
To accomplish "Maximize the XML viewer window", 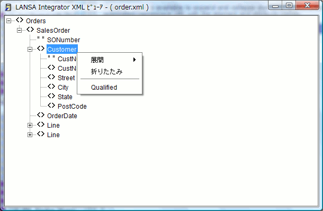I will 289,6.
